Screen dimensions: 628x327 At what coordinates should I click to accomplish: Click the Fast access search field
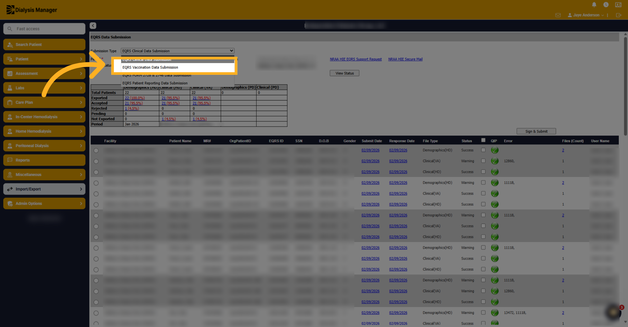[x=44, y=29]
